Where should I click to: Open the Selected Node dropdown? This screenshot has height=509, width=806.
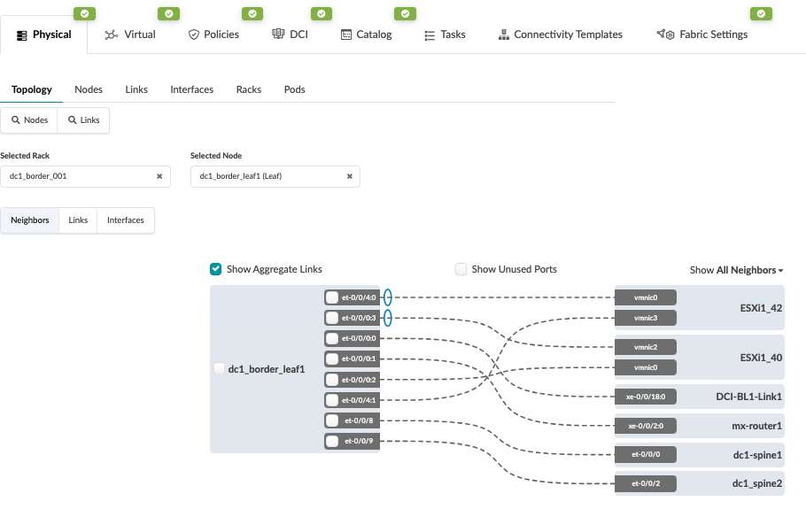(x=266, y=176)
